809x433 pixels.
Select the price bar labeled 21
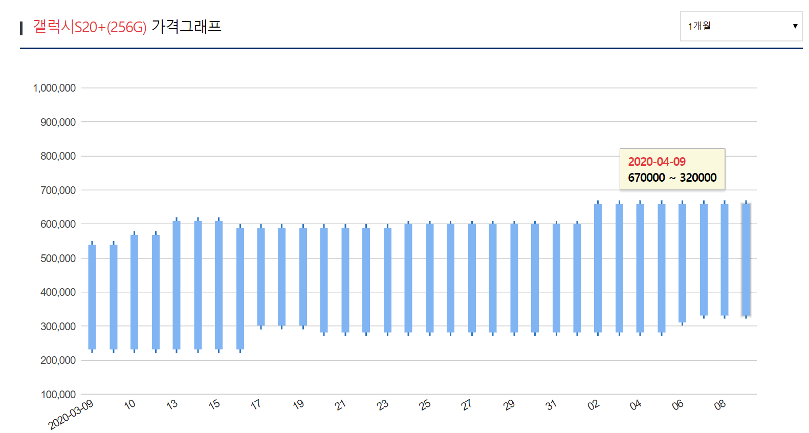[x=345, y=280]
